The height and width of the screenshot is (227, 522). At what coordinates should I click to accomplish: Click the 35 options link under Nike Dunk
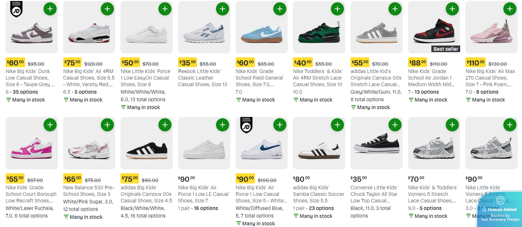click(25, 92)
